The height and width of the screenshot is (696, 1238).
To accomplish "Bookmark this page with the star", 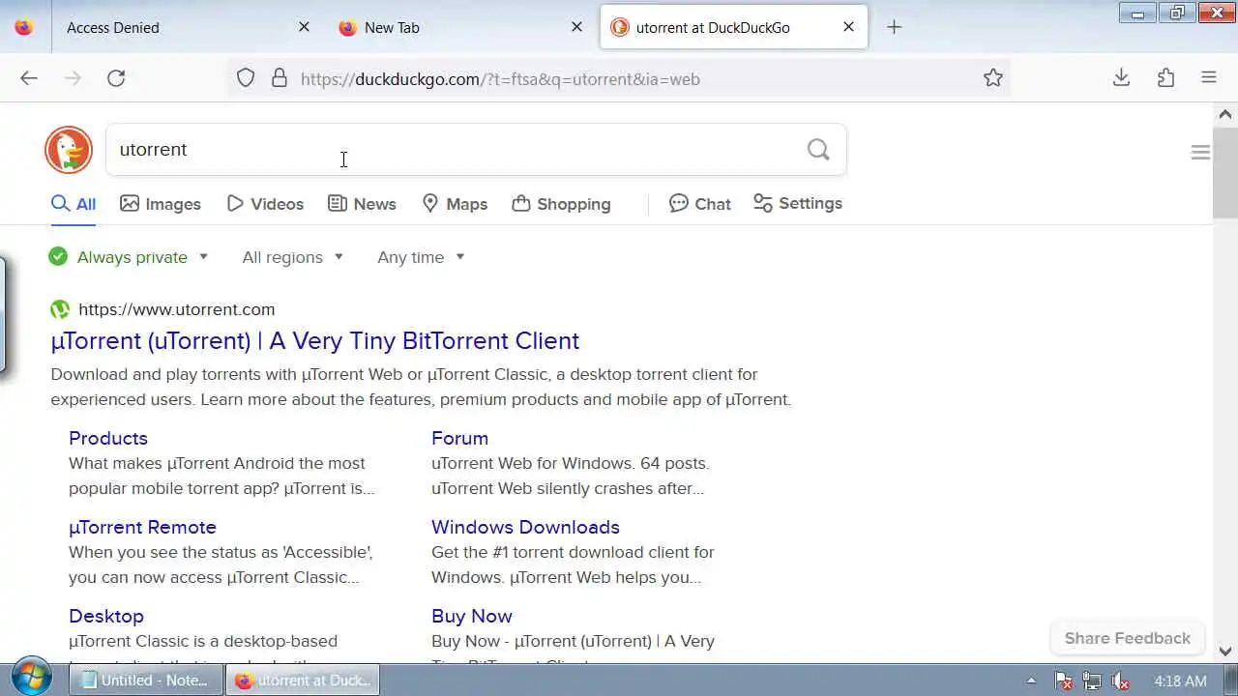I will tap(993, 78).
